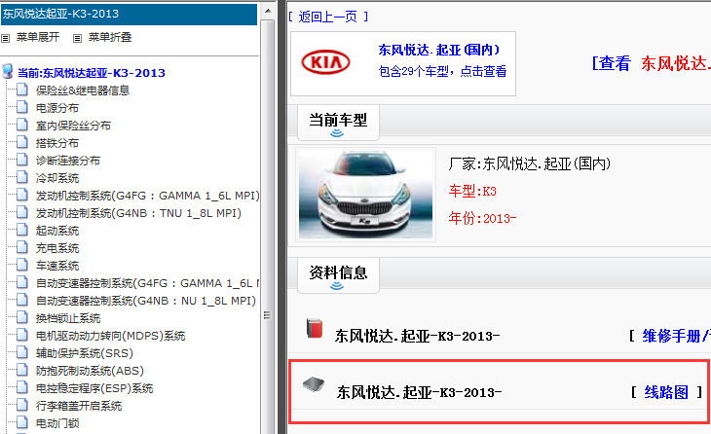The width and height of the screenshot is (711, 434).
Task: Click the wave icon under 资料信息
Action: pyautogui.click(x=337, y=286)
